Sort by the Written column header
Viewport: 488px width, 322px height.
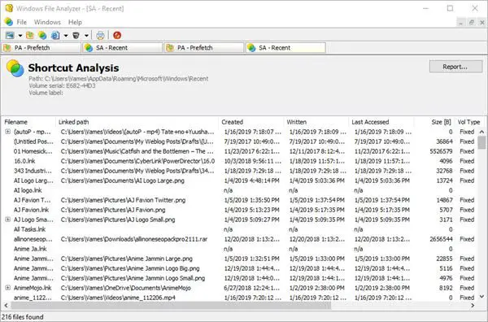pos(316,122)
